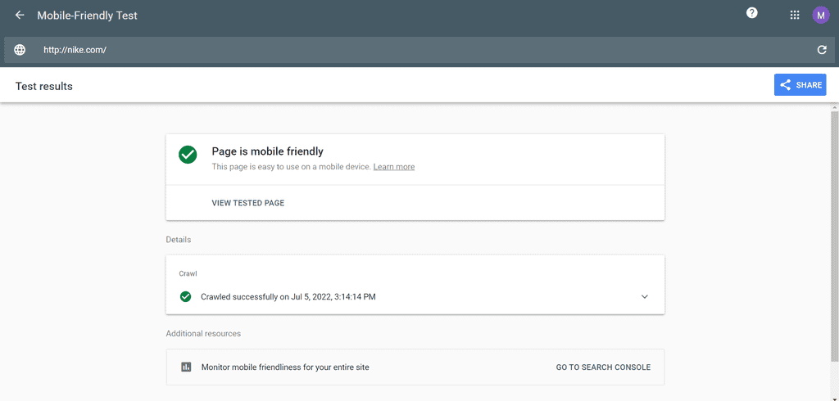The image size is (839, 401).
Task: Click the green checkmark beside mobile friendly result
Action: point(188,155)
